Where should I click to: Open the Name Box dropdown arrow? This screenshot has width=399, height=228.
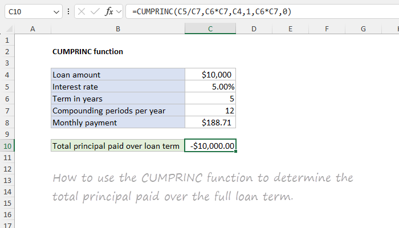point(56,12)
